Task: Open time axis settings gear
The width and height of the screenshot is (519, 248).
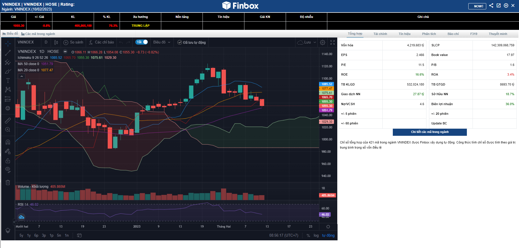Action: (x=328, y=227)
